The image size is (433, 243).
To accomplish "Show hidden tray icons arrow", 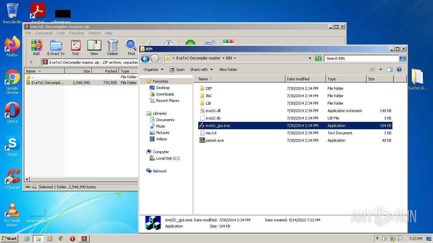I will [377, 239].
